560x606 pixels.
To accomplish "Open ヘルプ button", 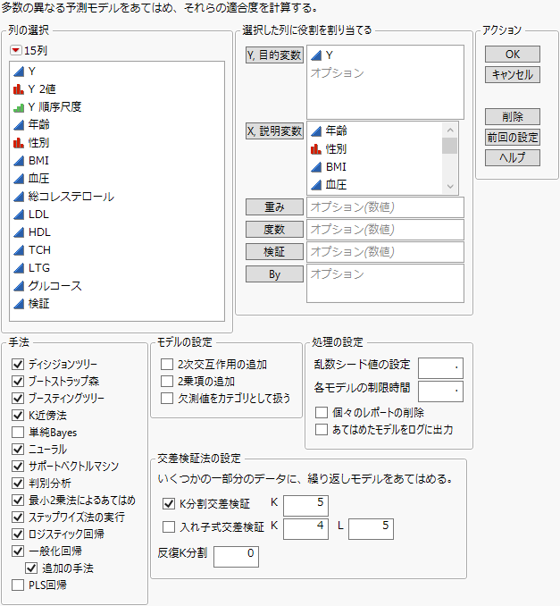I will pos(513,158).
